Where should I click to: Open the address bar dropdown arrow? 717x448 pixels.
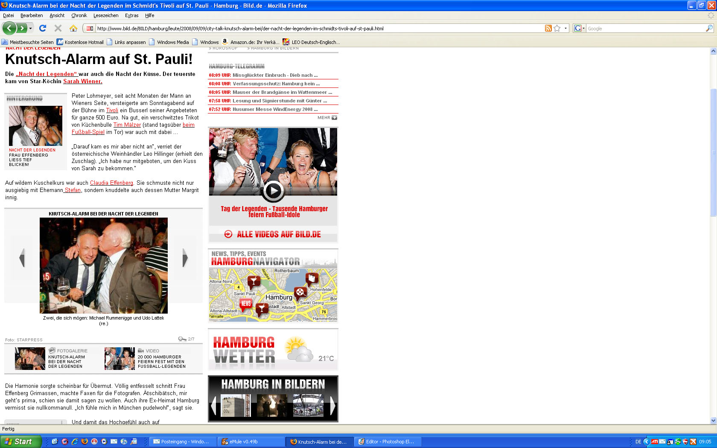[566, 28]
